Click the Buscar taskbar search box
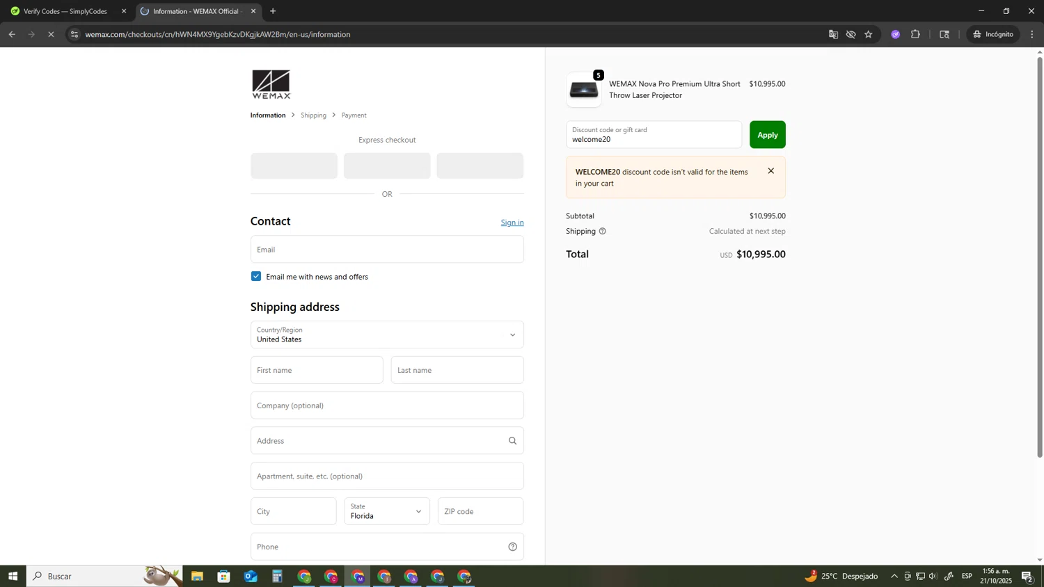 pyautogui.click(x=104, y=576)
